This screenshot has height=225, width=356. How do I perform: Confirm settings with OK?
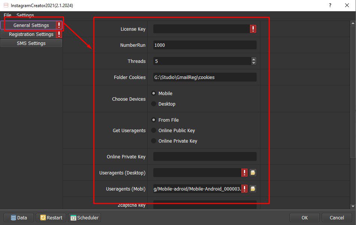click(305, 218)
